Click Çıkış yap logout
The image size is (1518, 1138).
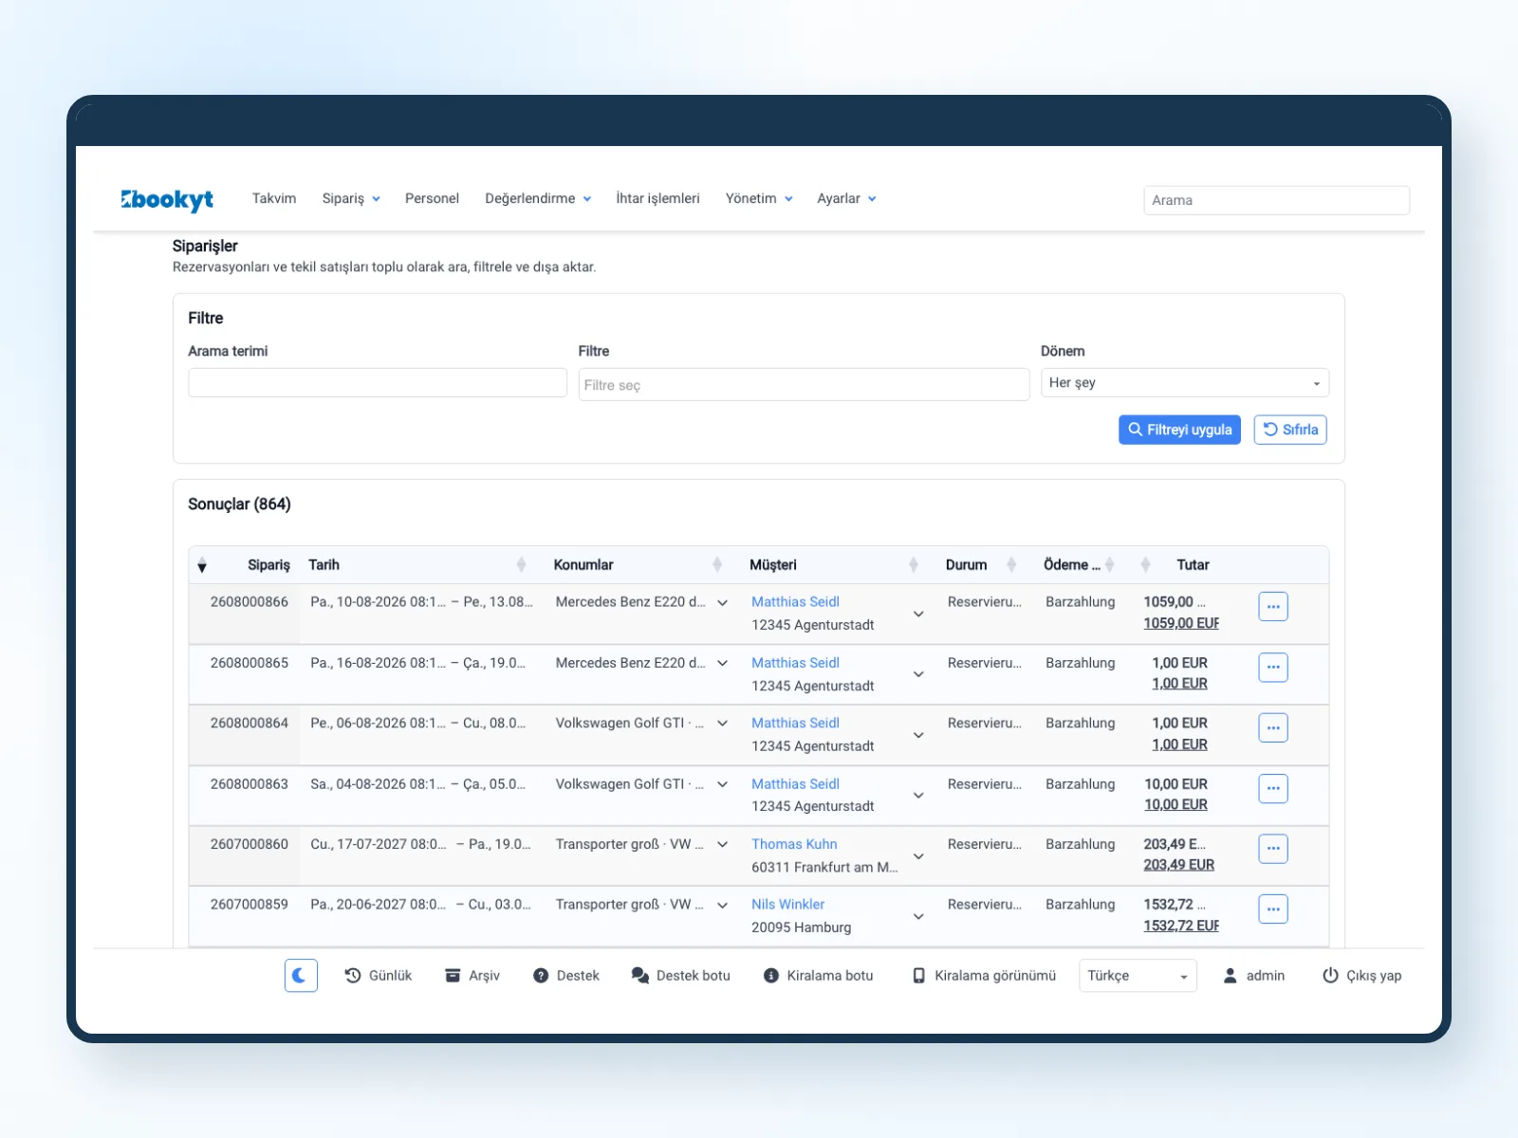(x=1361, y=975)
